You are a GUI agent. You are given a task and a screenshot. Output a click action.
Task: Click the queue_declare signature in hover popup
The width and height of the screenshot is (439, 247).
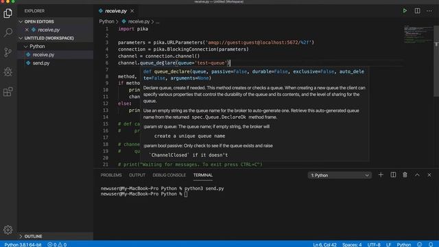pos(254,75)
